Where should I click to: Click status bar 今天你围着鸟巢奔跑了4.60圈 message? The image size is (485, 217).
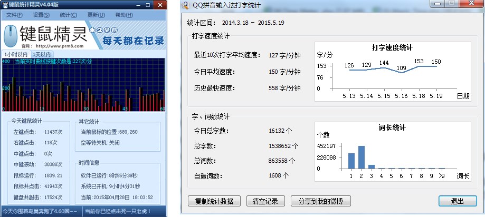[40, 211]
